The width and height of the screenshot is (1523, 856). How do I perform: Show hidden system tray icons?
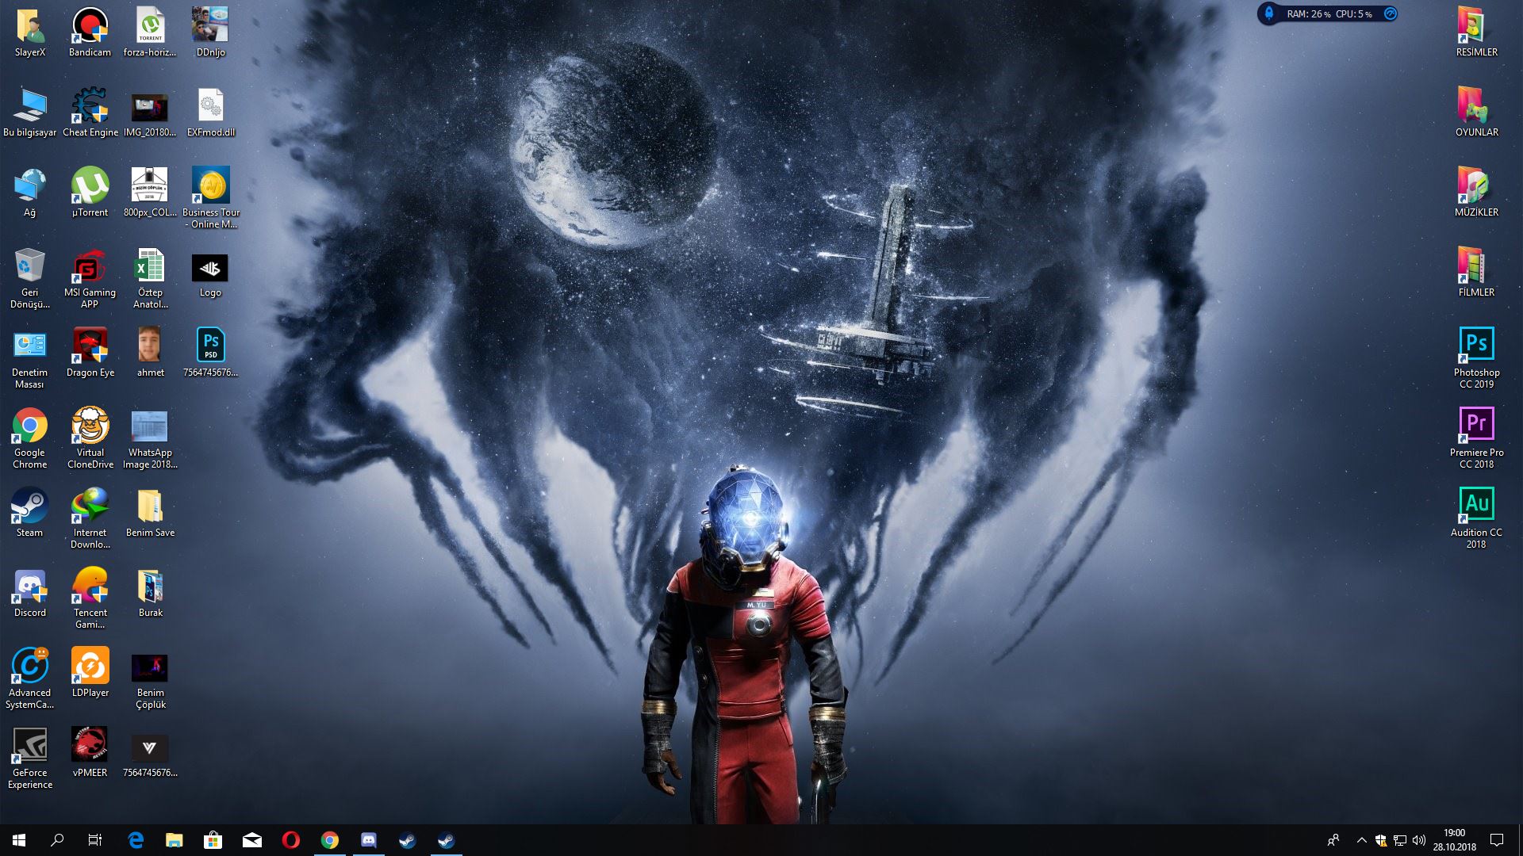(x=1361, y=840)
